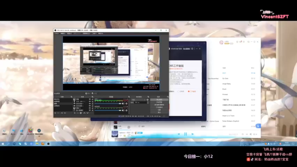Pop out the 转场特效 dock panel
The height and width of the screenshot is (167, 297).
tap(148, 97)
